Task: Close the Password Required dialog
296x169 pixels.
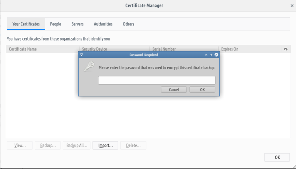Action: click(x=216, y=55)
